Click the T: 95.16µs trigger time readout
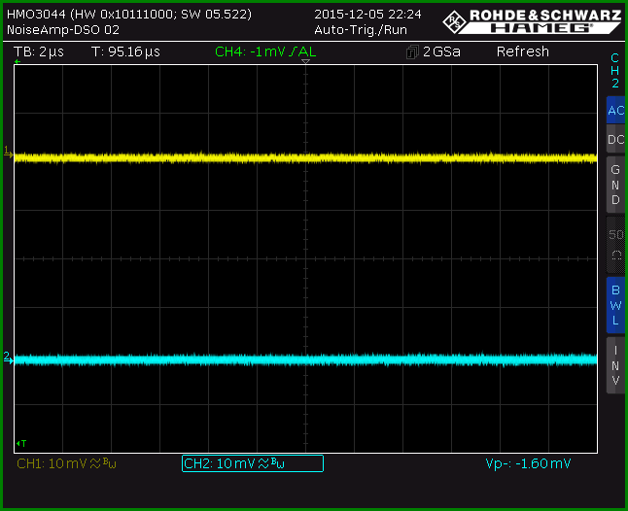The image size is (628, 511). click(x=125, y=51)
